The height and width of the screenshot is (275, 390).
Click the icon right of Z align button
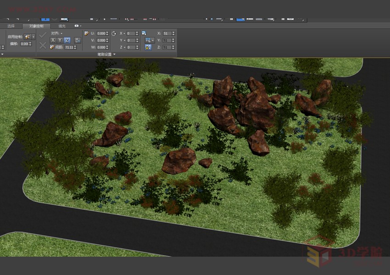pyautogui.click(x=77, y=40)
